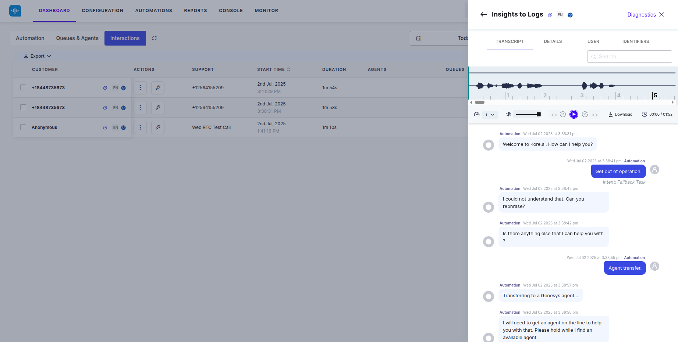Click the EN language badge in panel header
Image resolution: width=678 pixels, height=342 pixels.
pyautogui.click(x=560, y=15)
